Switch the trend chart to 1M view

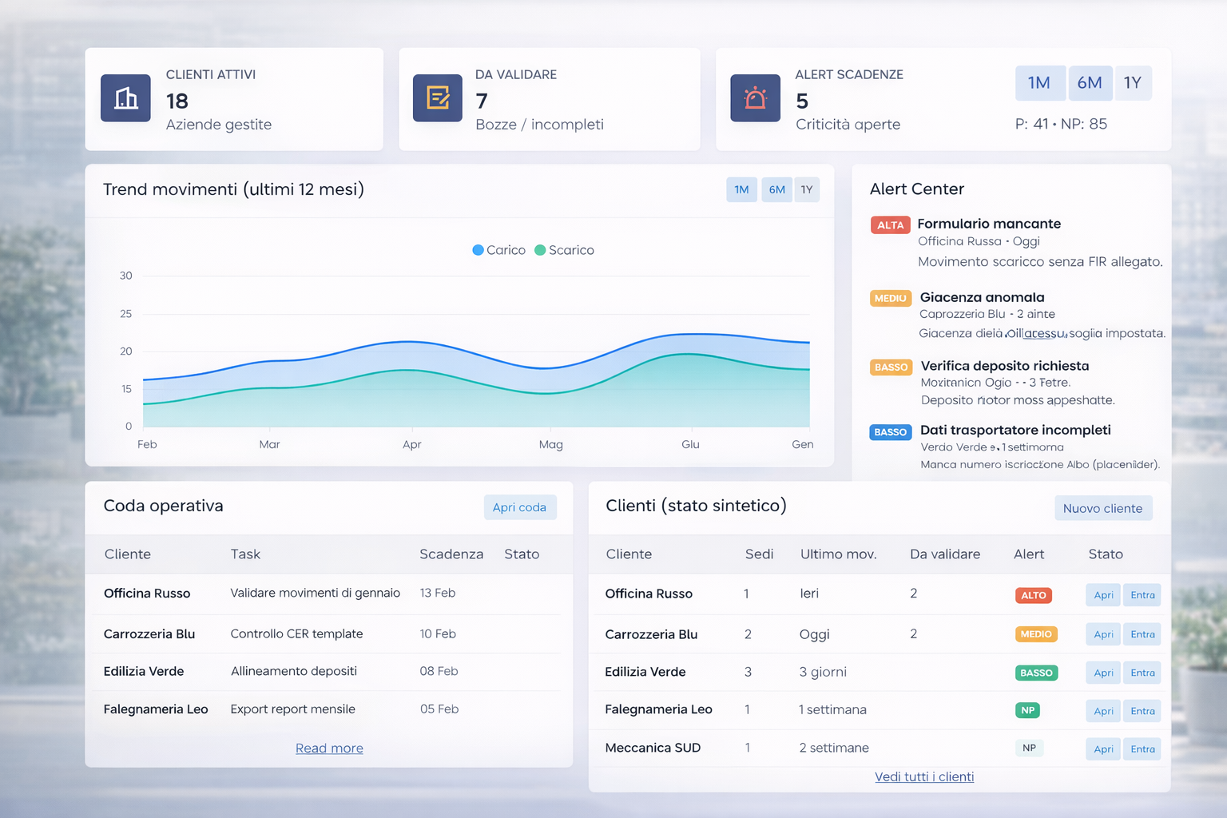click(741, 189)
